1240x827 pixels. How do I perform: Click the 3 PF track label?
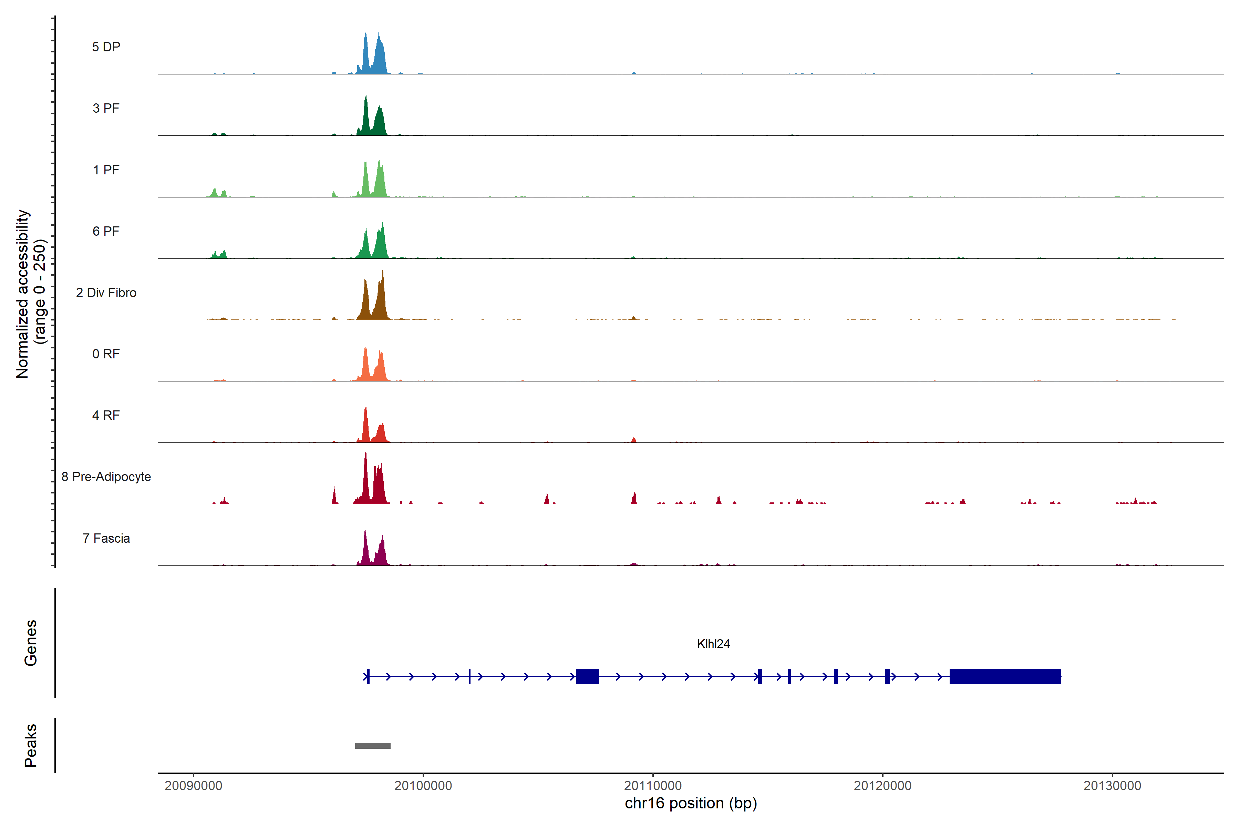tap(106, 108)
